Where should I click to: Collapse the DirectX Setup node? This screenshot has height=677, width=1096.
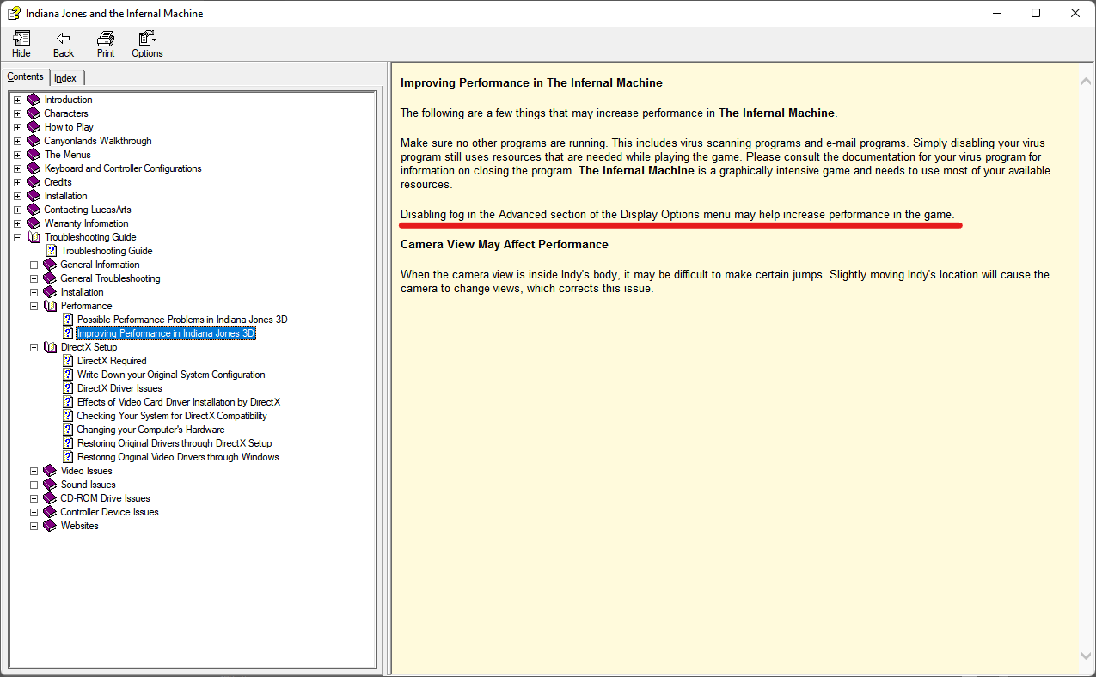click(x=34, y=347)
